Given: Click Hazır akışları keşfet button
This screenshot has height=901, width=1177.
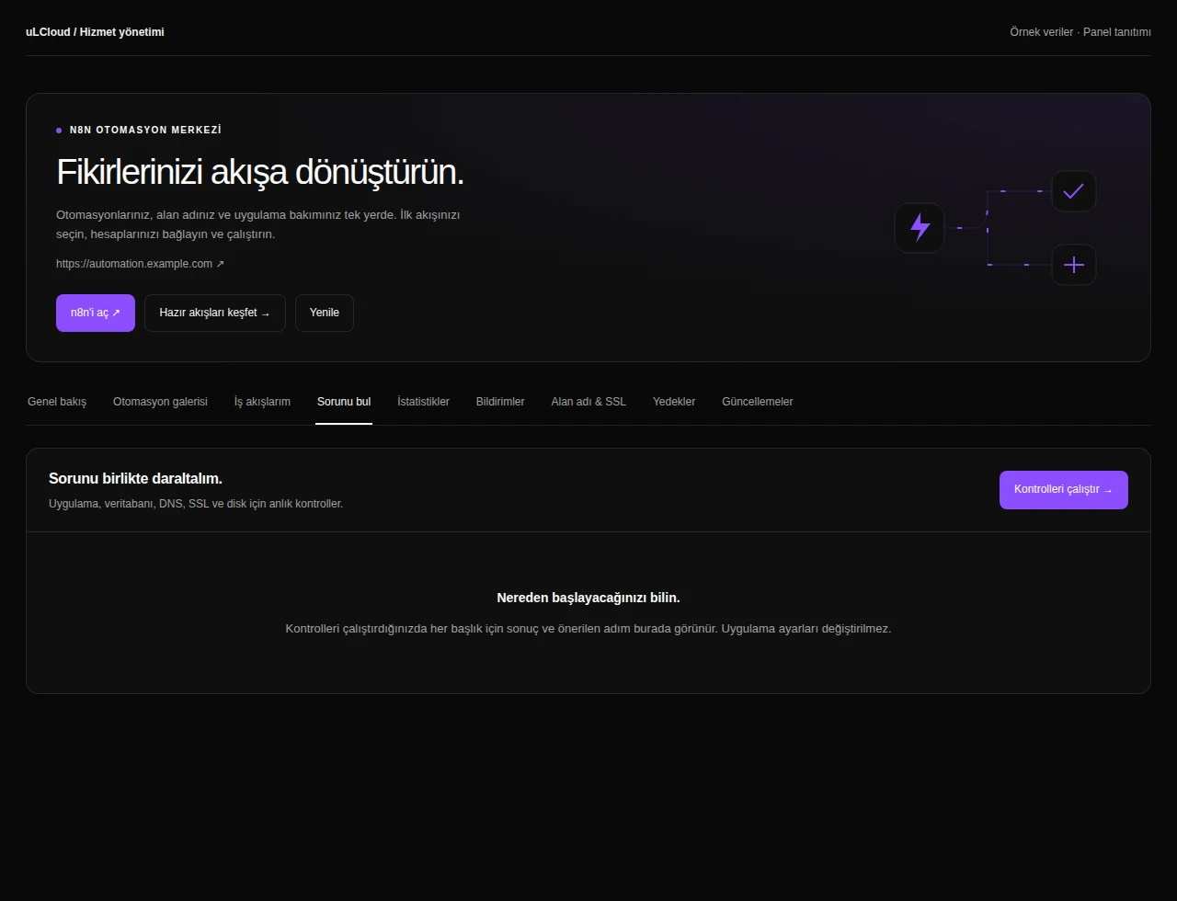Looking at the screenshot, I should [x=215, y=313].
